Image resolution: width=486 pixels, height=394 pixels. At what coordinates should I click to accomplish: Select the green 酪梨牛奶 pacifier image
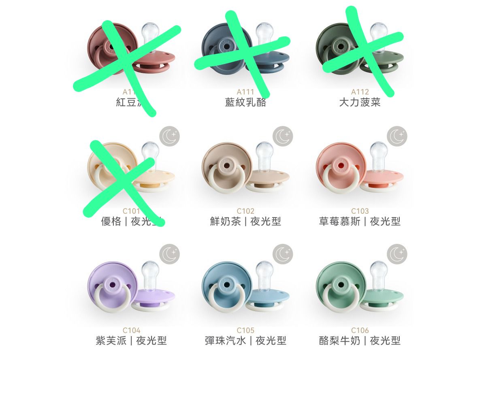pos(360,287)
